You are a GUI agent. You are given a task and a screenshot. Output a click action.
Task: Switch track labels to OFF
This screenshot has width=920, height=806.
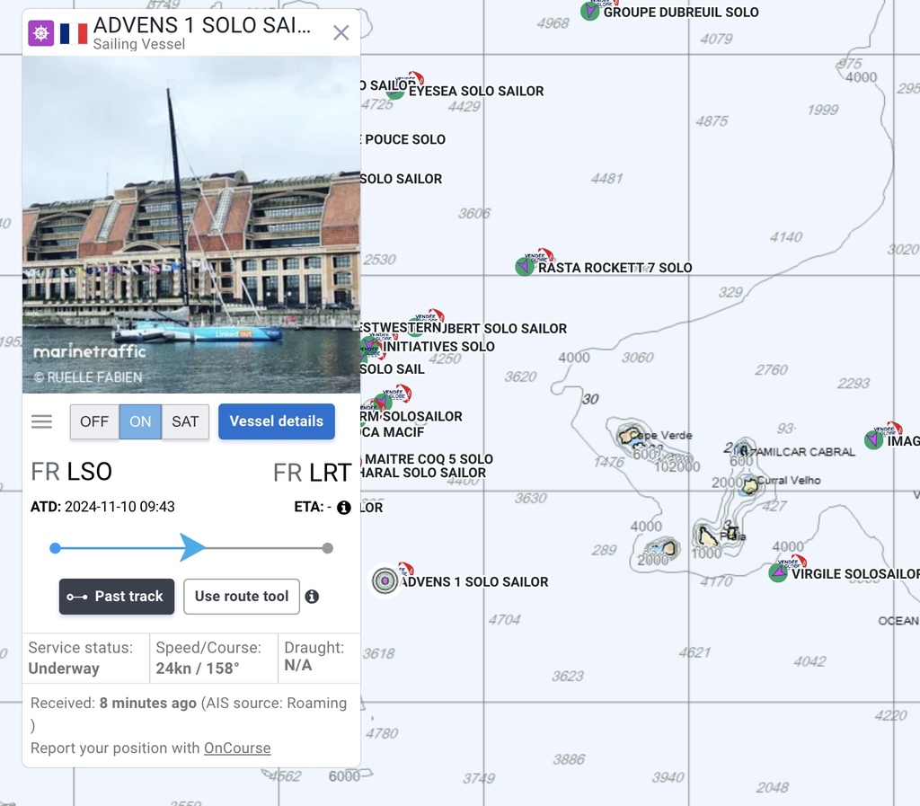94,421
